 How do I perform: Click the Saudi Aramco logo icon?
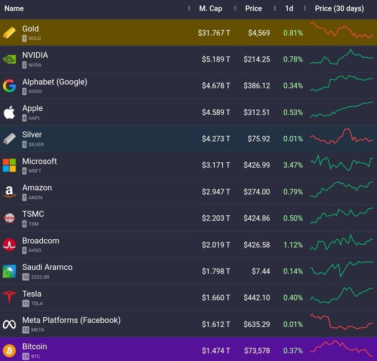pos(9,271)
